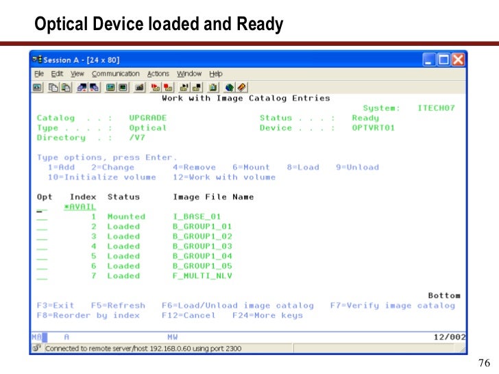Click the globe Support toolbar icon
Viewport: 499px width, 374px height.
coord(230,88)
